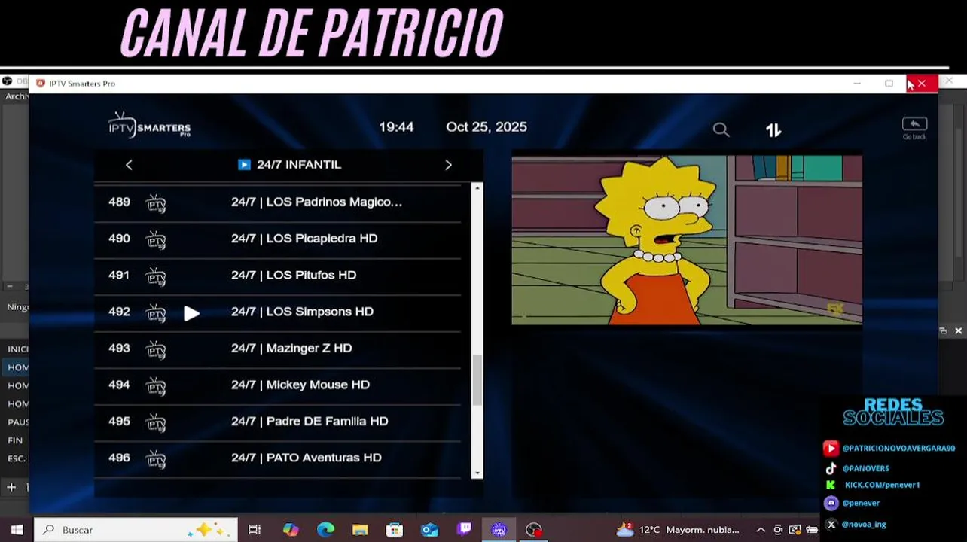Click the sort channels arrows icon
The image size is (967, 542).
click(773, 130)
